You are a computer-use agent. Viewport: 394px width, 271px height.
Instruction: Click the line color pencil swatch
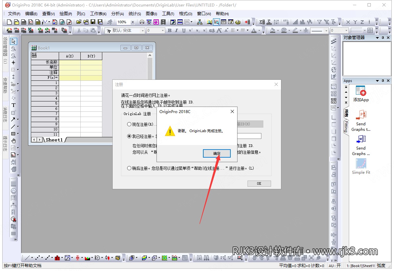[x=295, y=30]
